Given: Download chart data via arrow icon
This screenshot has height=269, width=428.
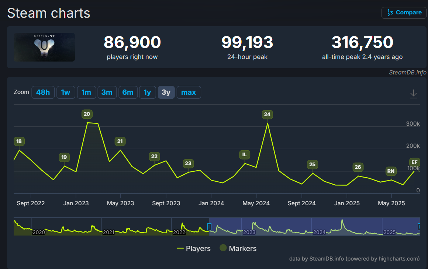Looking at the screenshot, I should [414, 94].
